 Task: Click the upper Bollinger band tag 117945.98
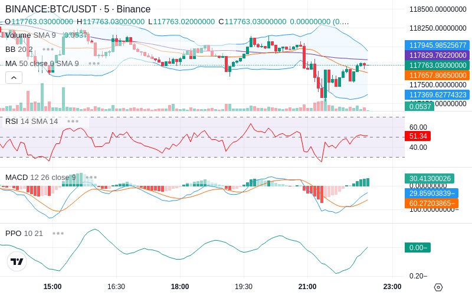click(437, 45)
